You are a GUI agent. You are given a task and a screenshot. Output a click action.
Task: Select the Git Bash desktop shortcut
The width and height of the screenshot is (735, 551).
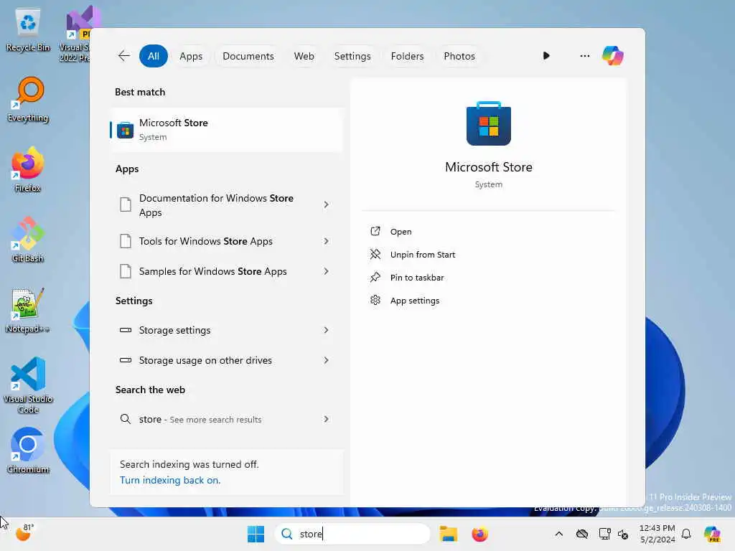[28, 240]
